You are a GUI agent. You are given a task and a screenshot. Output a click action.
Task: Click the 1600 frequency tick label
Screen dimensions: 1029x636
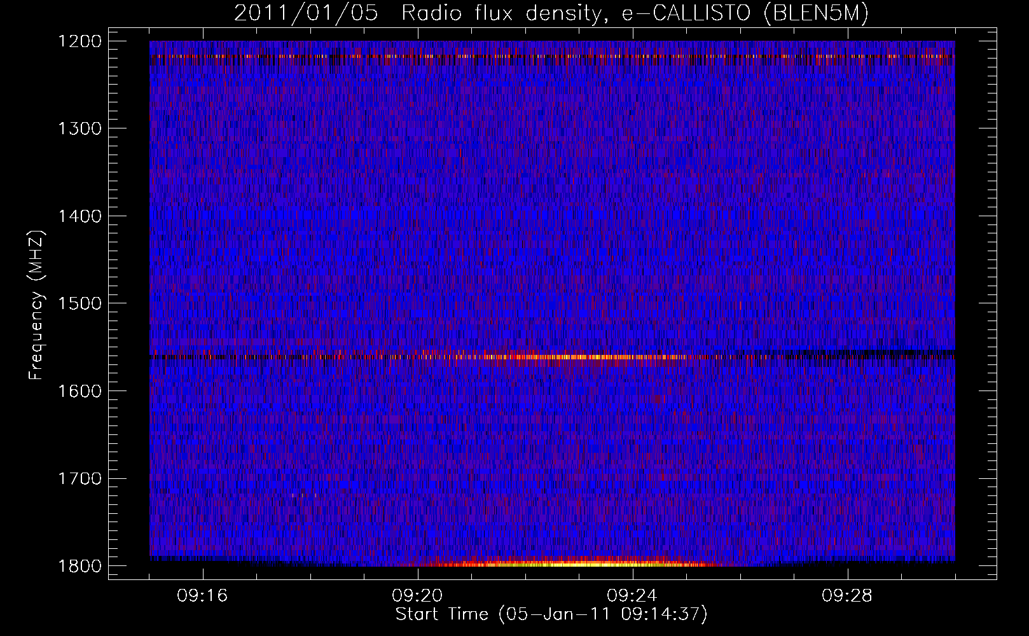point(80,391)
